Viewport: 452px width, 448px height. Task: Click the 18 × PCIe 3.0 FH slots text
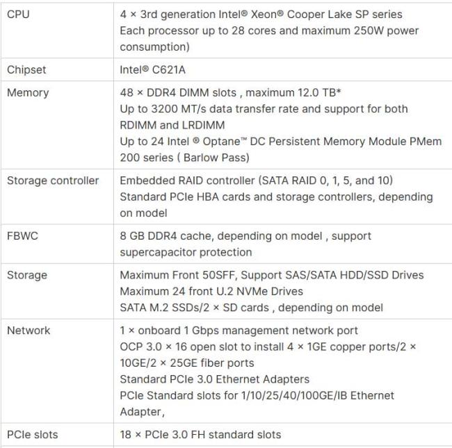pyautogui.click(x=200, y=434)
